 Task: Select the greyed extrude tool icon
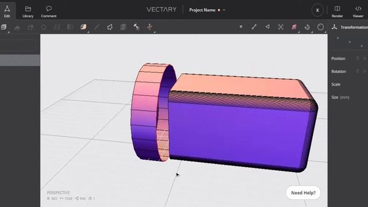(17, 27)
